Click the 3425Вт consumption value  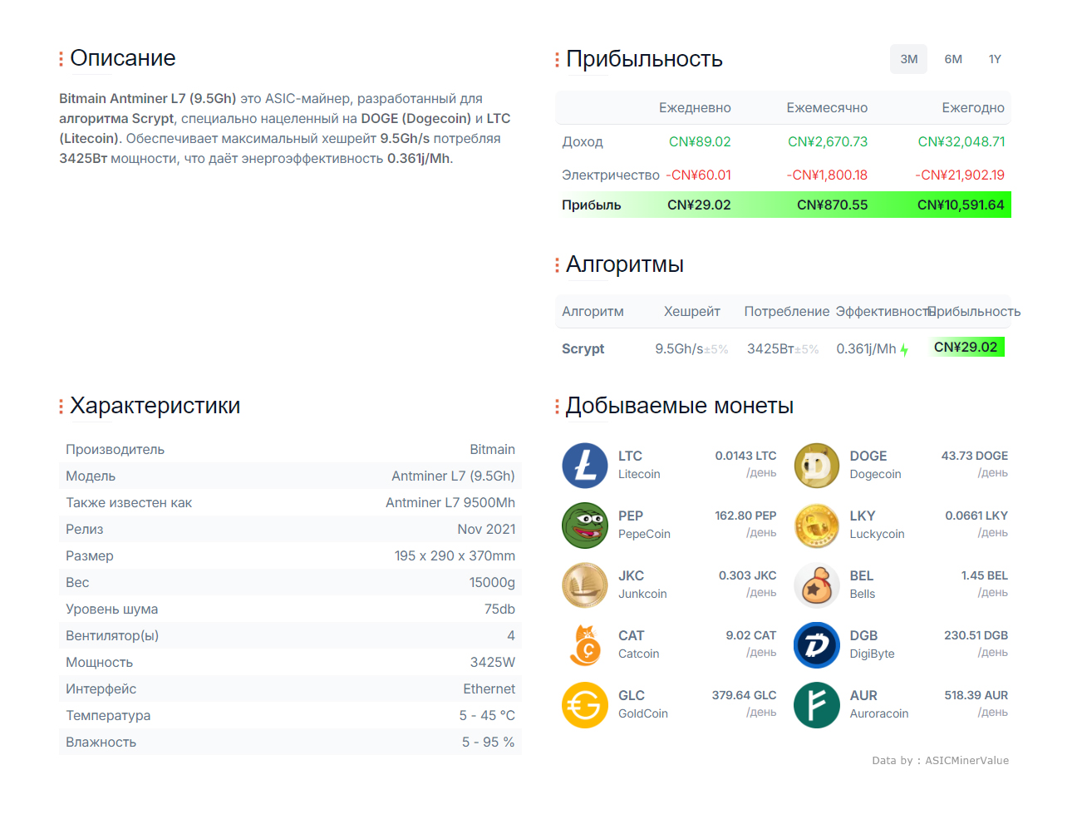point(770,348)
